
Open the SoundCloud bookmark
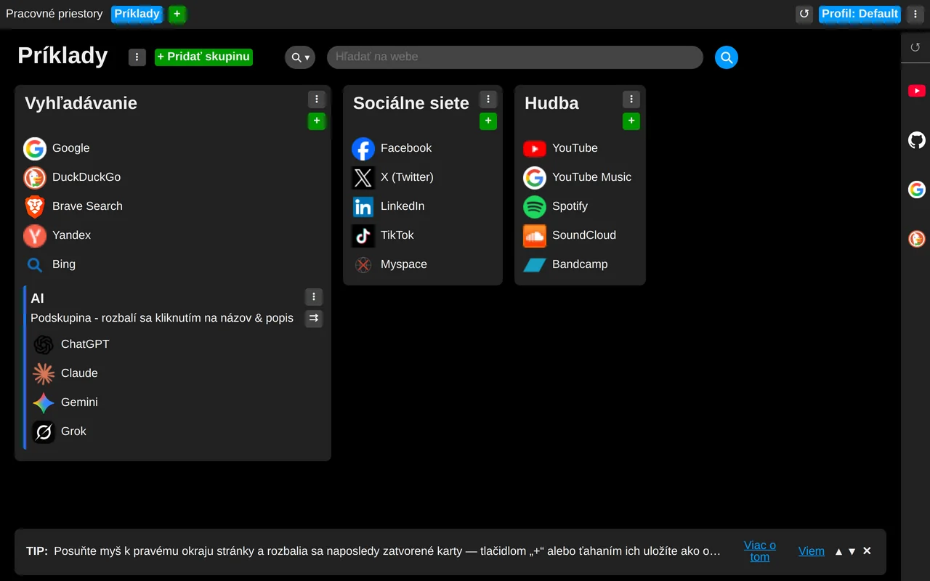click(x=570, y=235)
